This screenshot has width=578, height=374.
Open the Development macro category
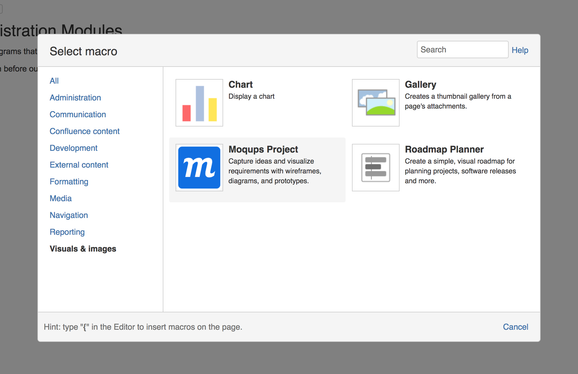pos(73,148)
